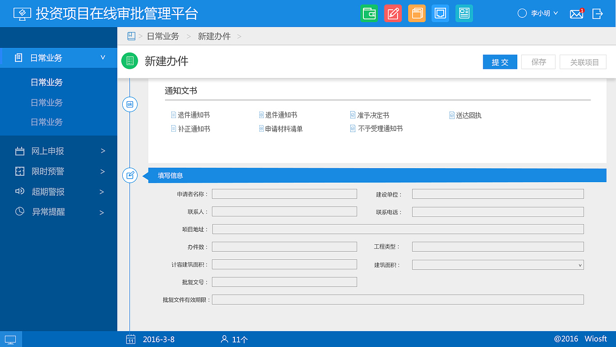Open the green wallet icon in header
The width and height of the screenshot is (616, 347).
[x=369, y=13]
